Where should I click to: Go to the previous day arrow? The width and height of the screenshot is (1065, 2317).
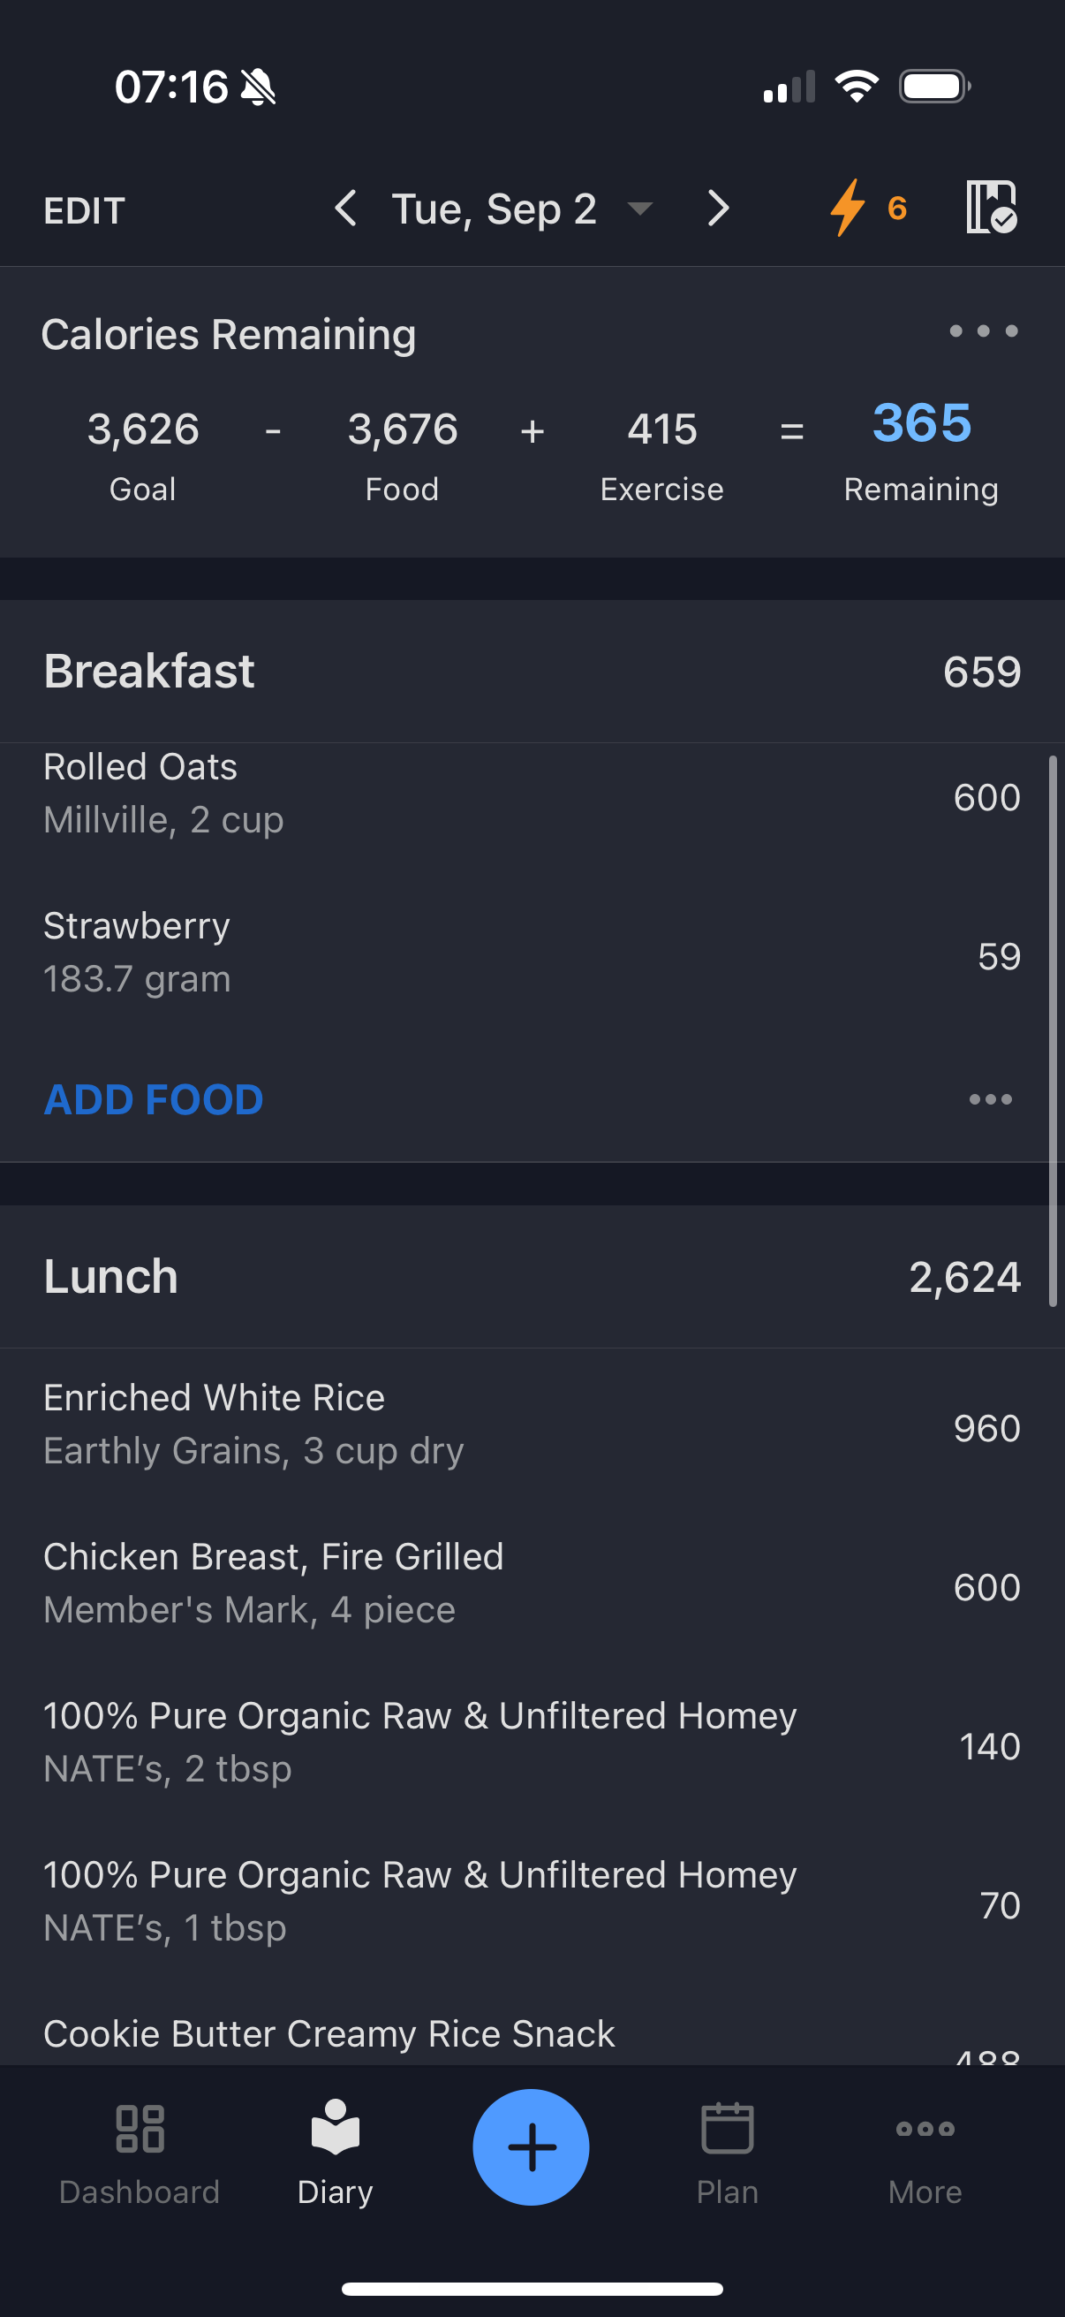[x=346, y=209]
